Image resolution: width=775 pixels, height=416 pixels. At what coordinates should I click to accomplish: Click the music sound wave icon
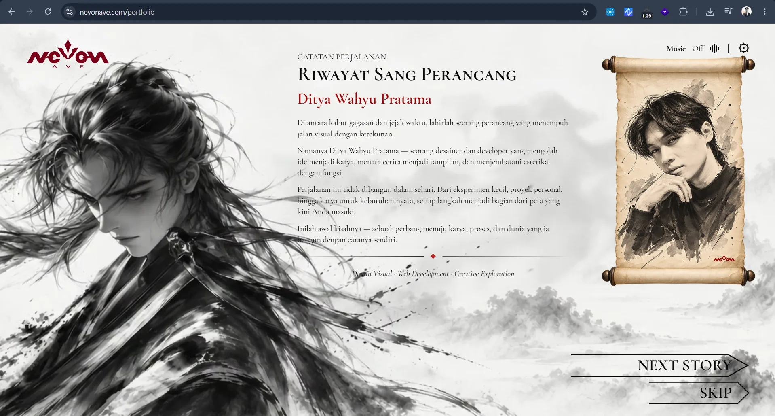[x=714, y=49]
